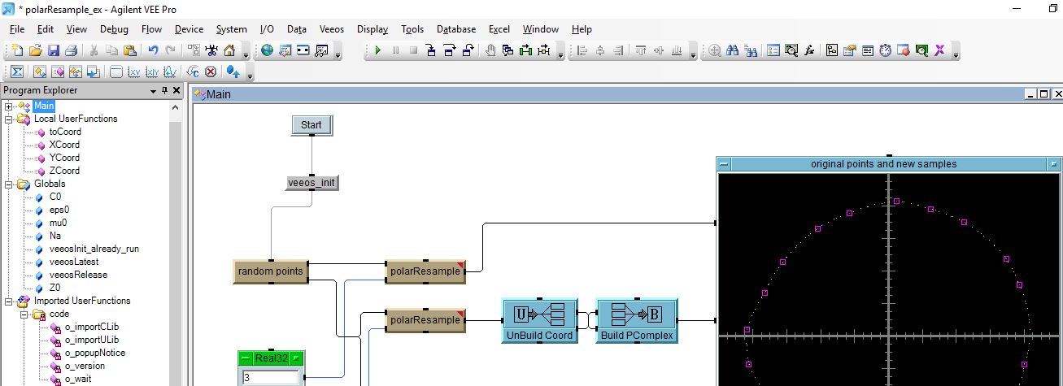Collapse the Local UserFunctions node
1063x386 pixels.
(9, 119)
